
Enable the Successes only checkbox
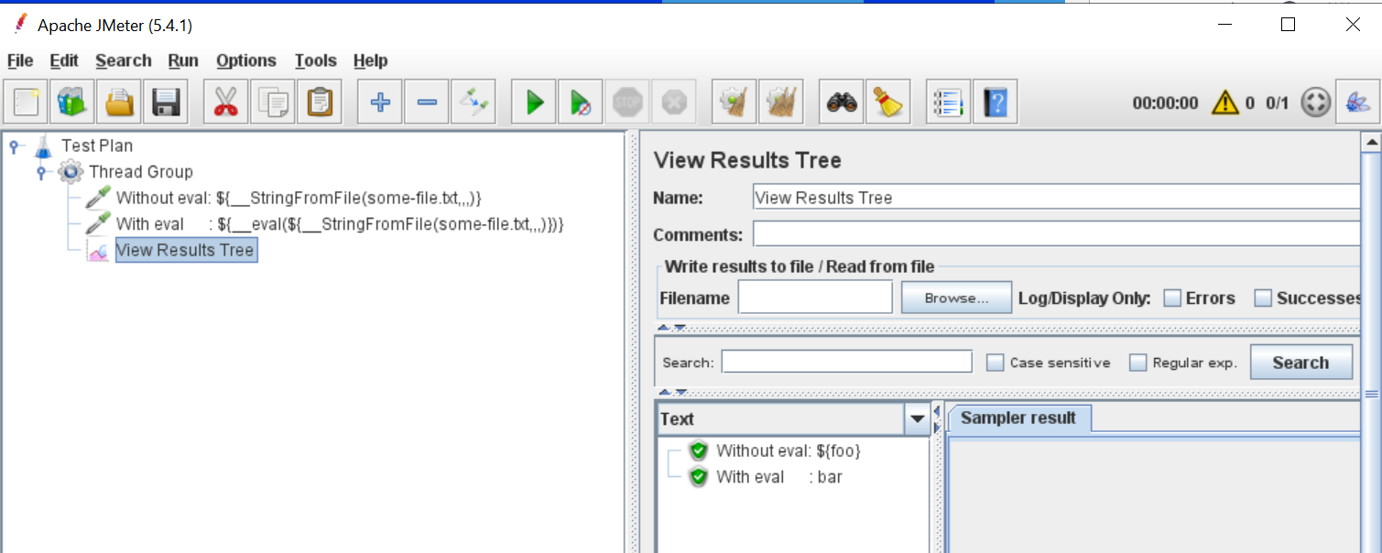pos(1263,298)
